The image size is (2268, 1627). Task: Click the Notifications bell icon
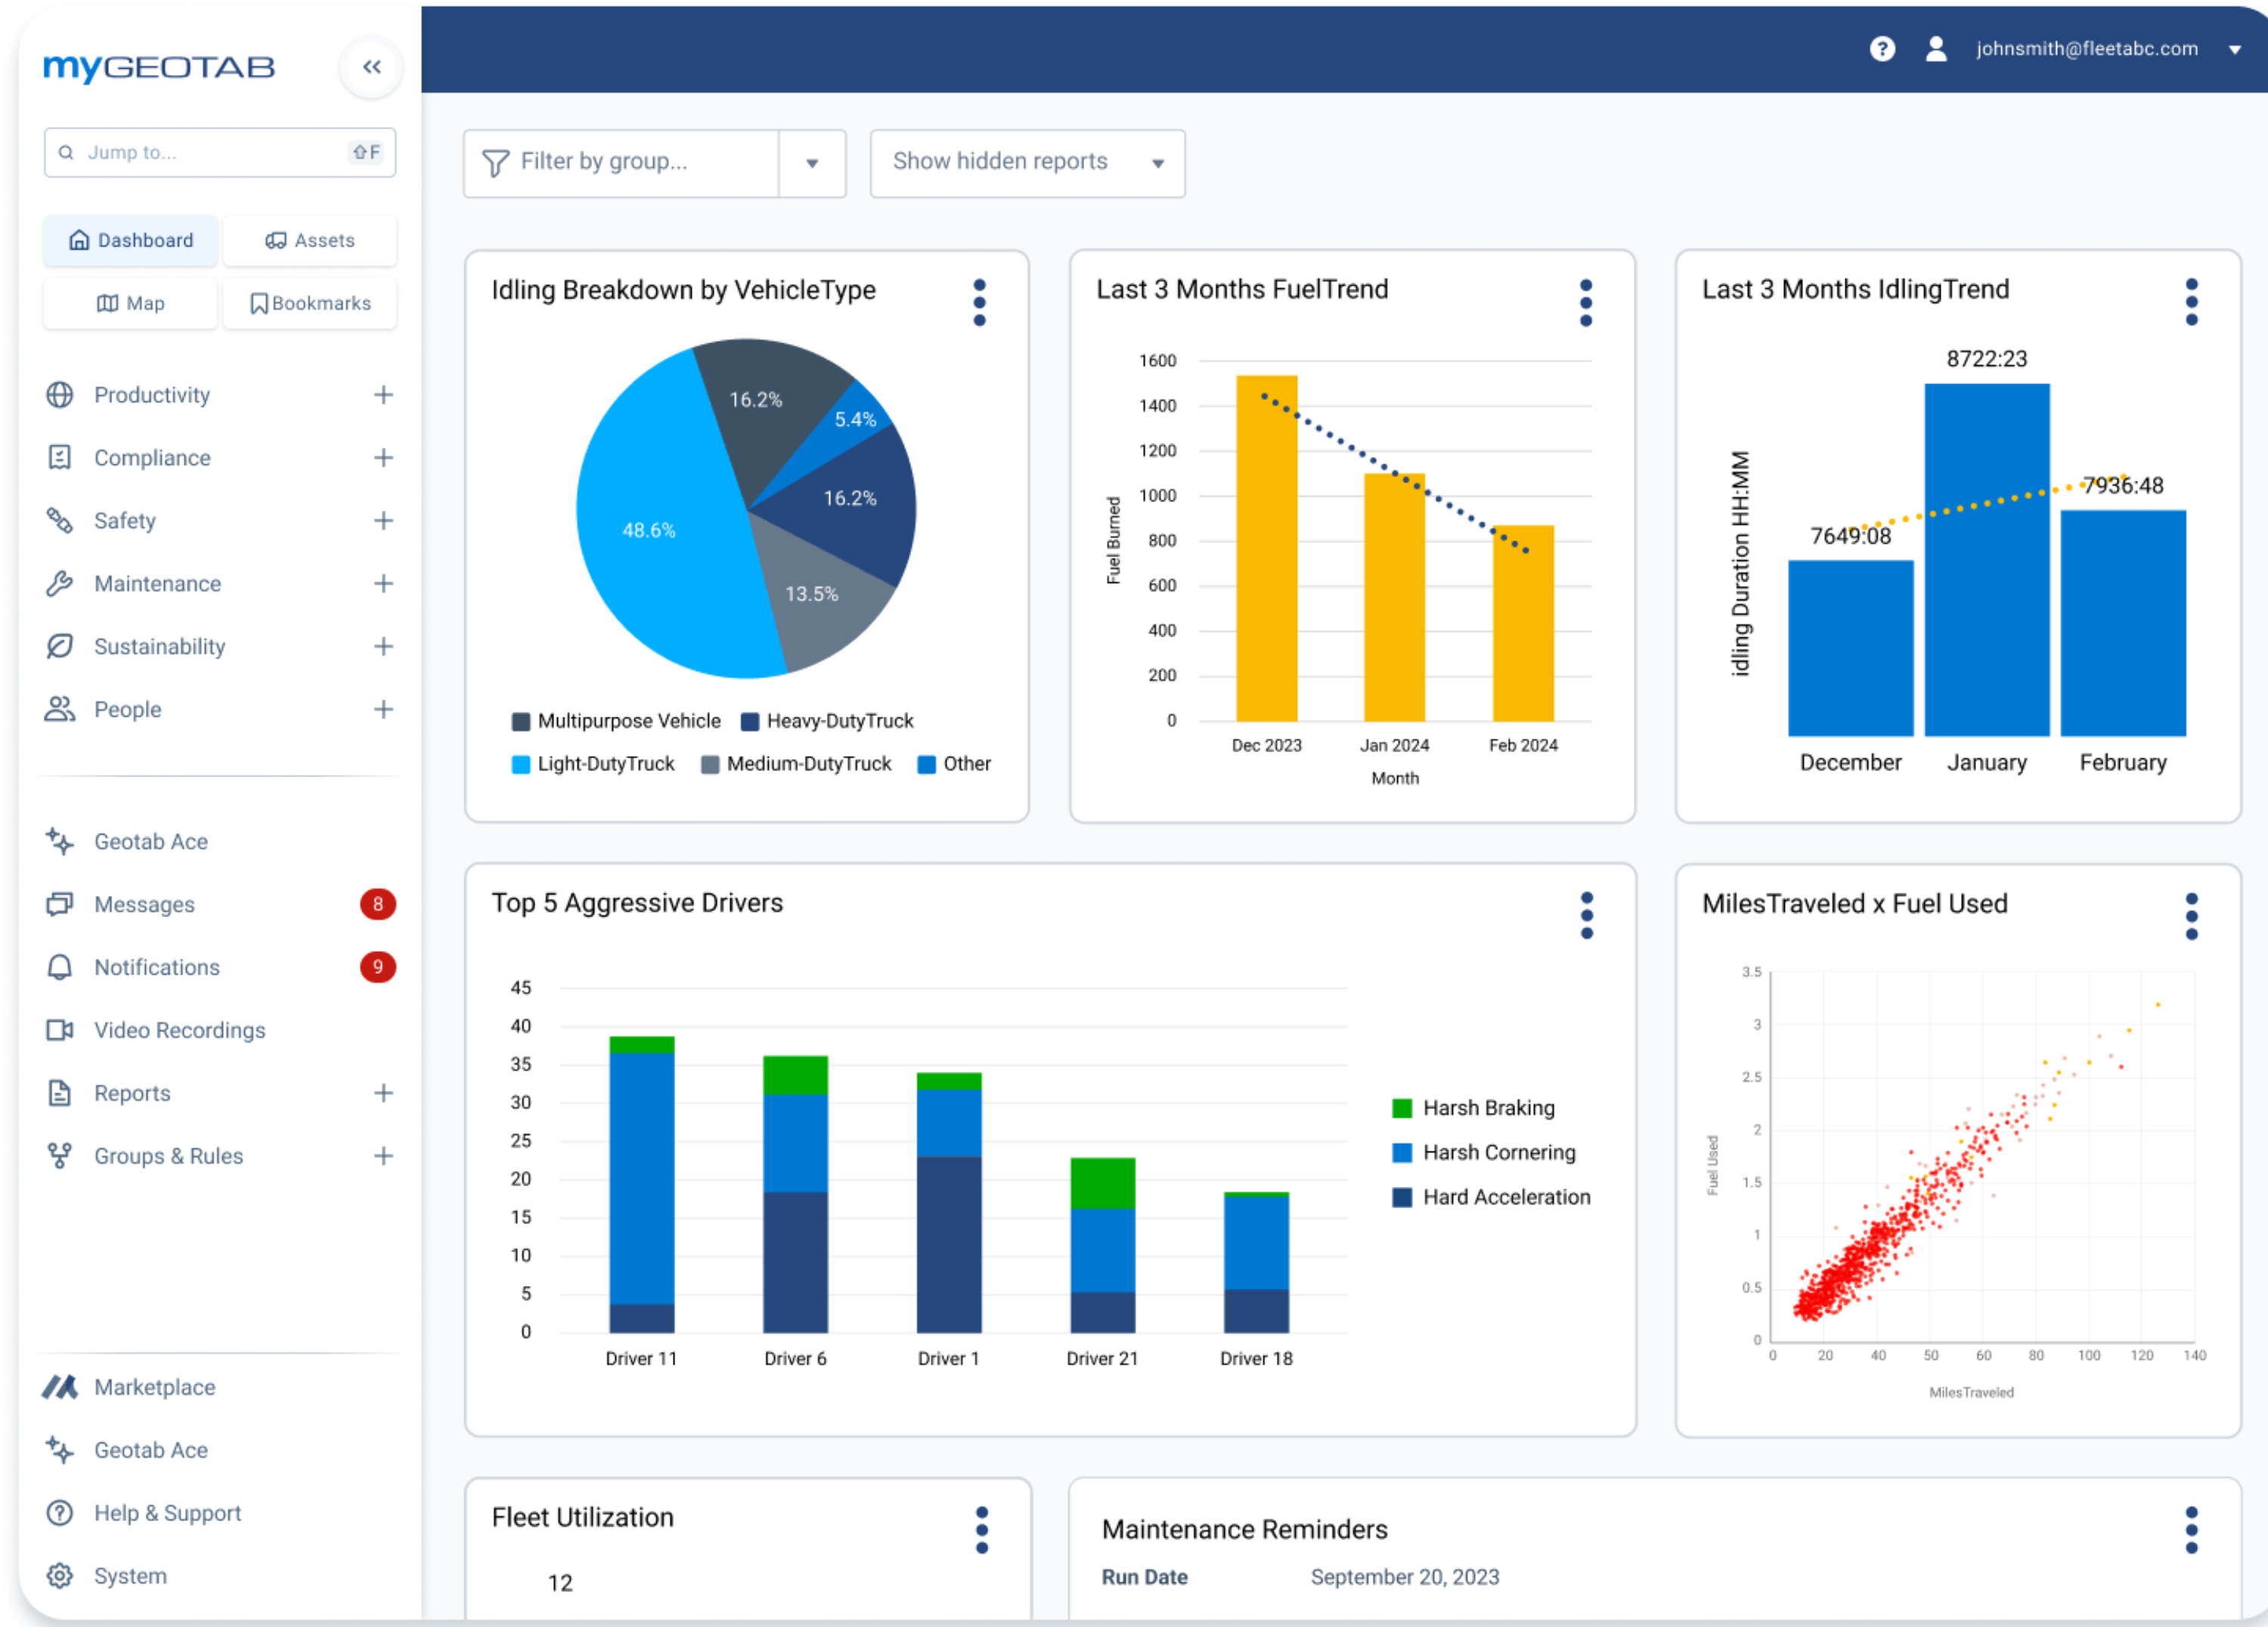pyautogui.click(x=60, y=967)
